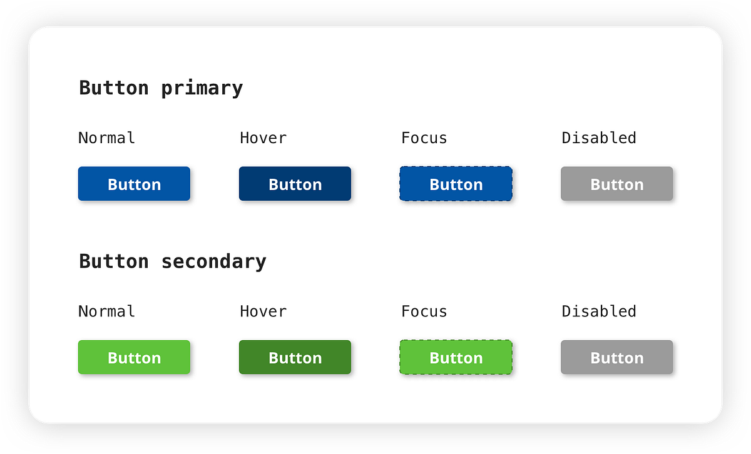Click the green color swatch of secondary Normal button
The height and width of the screenshot is (454, 751).
(x=134, y=357)
